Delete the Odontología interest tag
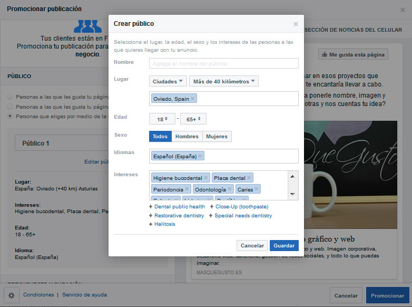The image size is (412, 307). pos(230,189)
